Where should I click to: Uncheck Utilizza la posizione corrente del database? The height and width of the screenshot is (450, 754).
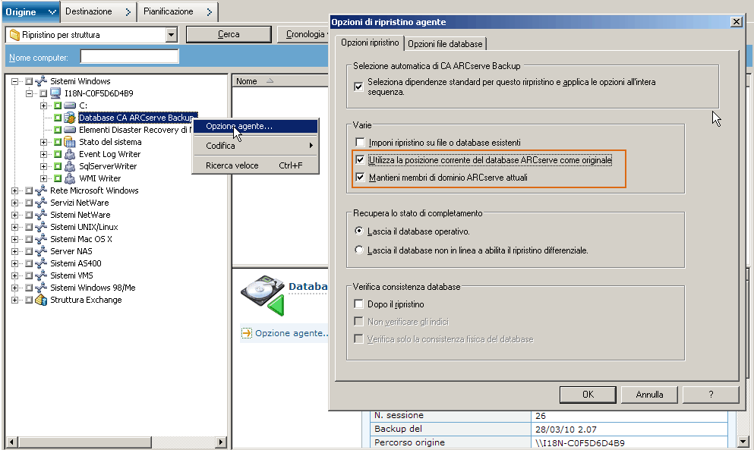[360, 159]
